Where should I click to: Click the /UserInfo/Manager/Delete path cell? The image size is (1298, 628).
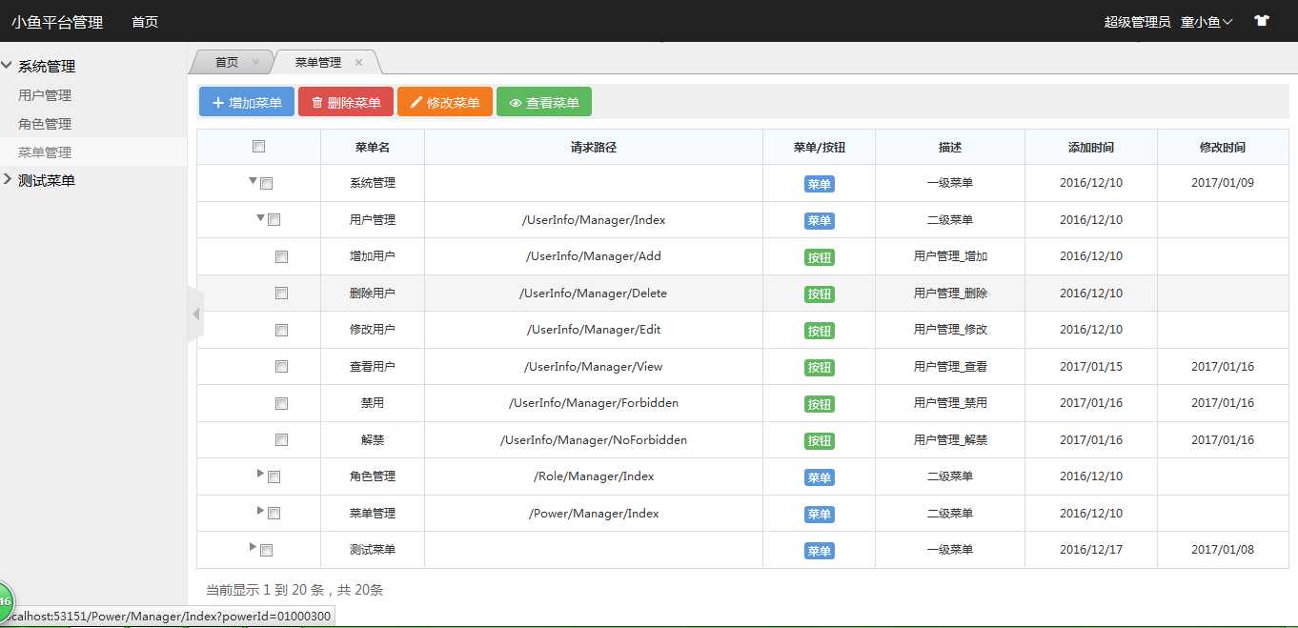[x=594, y=294]
